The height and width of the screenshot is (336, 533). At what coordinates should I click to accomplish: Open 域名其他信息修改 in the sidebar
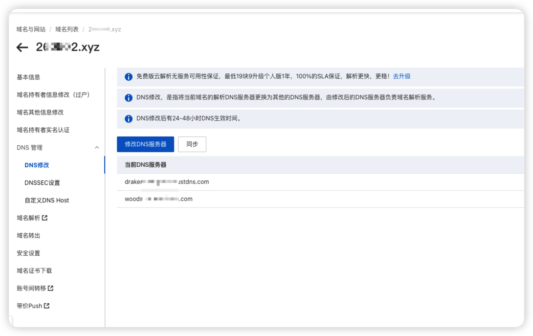coord(40,112)
